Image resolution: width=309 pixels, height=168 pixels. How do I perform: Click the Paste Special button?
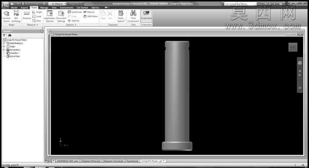pos(121,16)
